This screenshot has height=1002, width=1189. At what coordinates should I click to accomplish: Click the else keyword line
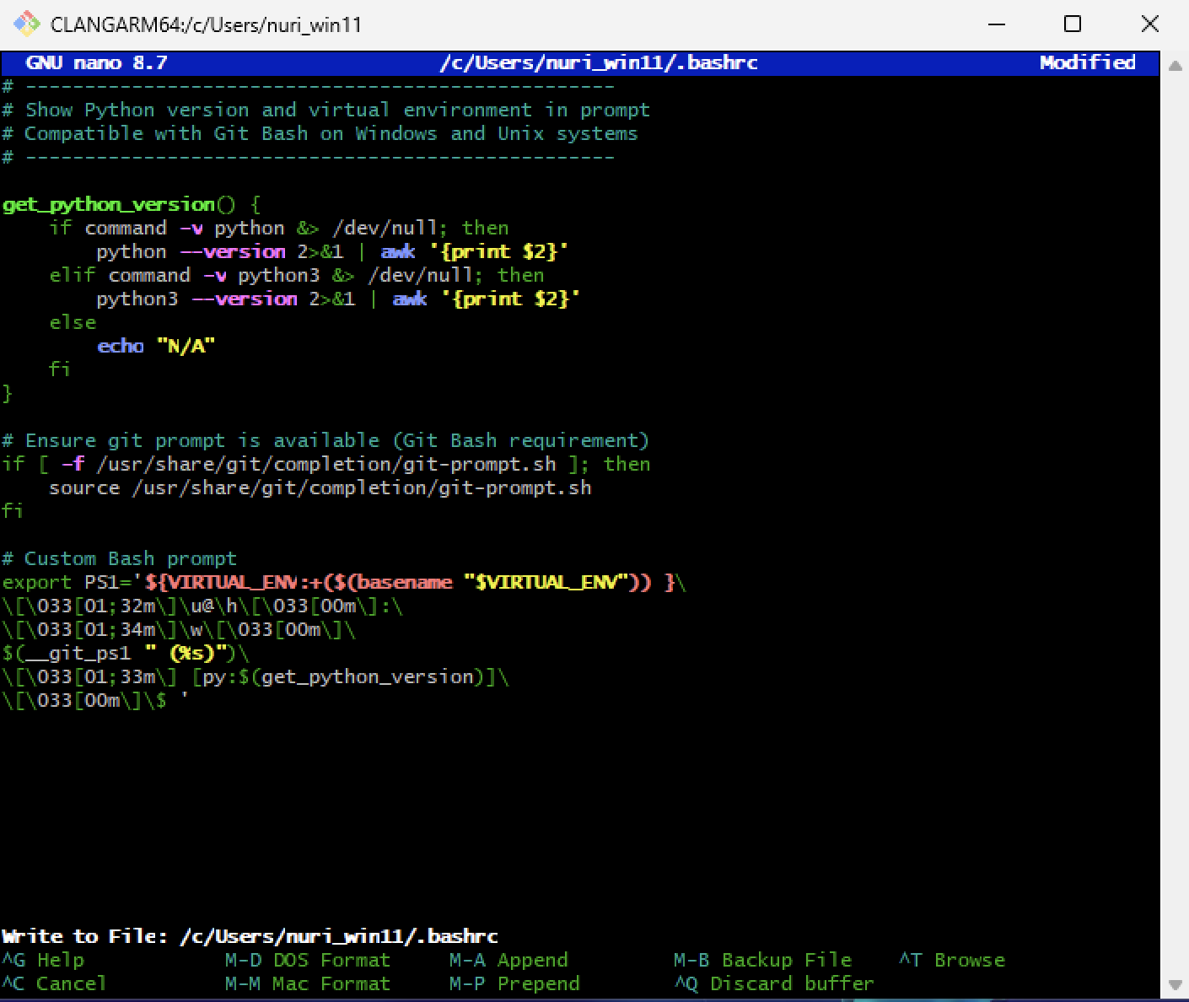tap(73, 322)
